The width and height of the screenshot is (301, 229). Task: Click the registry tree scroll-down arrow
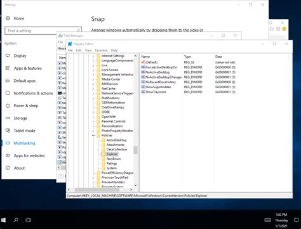(135, 185)
